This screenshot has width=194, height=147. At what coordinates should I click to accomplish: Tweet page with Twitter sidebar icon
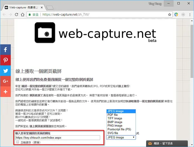[6, 71]
